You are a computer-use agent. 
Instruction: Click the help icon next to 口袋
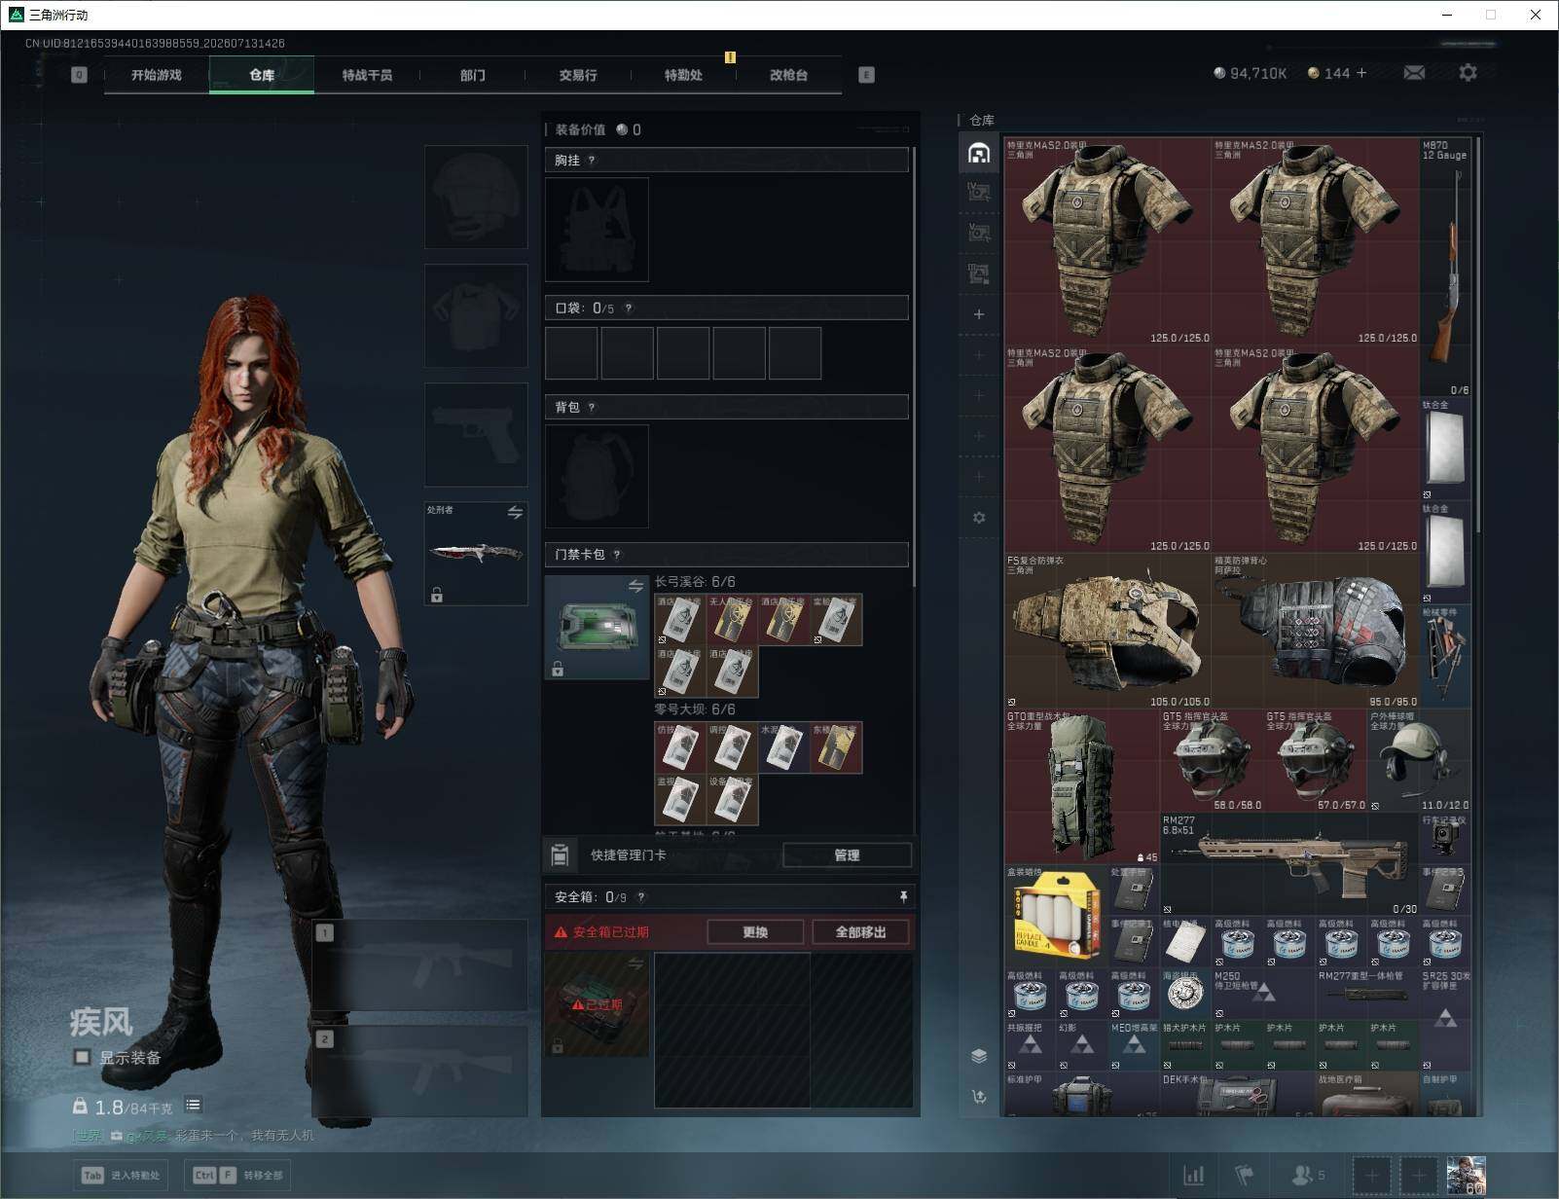[629, 309]
